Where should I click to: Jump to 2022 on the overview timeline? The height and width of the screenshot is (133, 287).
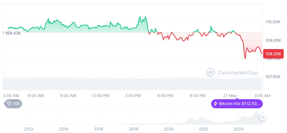(x=204, y=129)
